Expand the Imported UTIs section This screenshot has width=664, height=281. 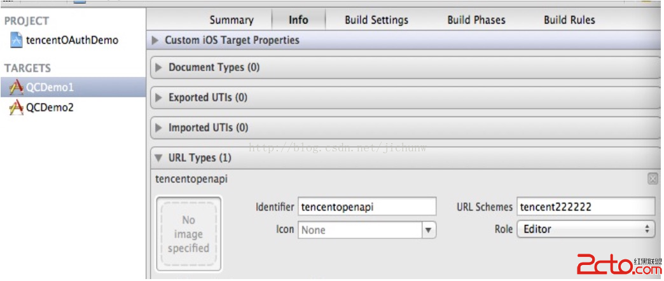[x=159, y=128]
